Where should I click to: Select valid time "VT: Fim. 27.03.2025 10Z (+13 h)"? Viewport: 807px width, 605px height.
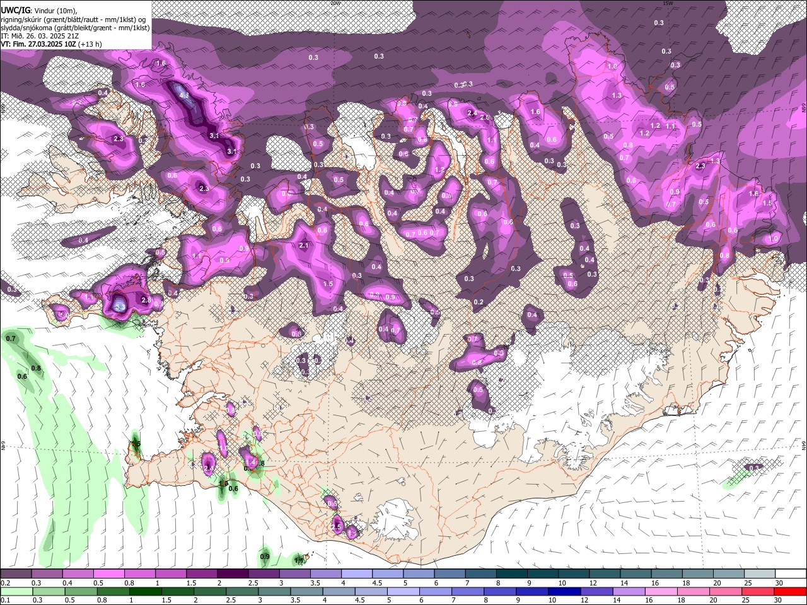pos(51,44)
